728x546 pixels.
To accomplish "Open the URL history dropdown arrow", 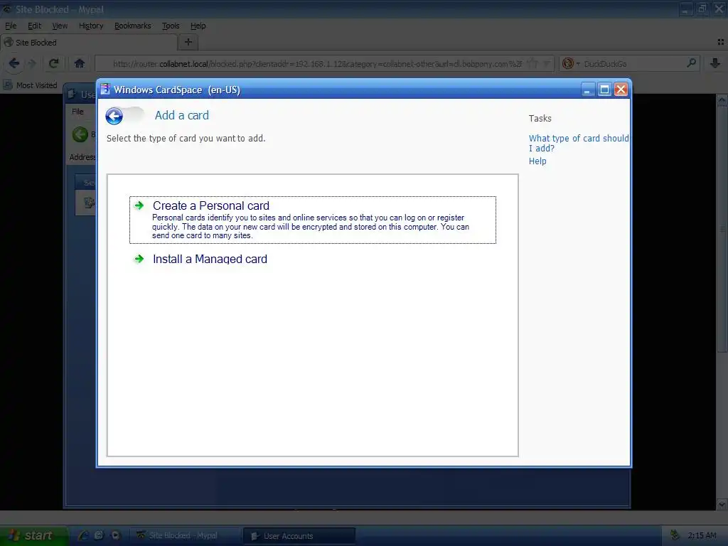I will tap(547, 63).
